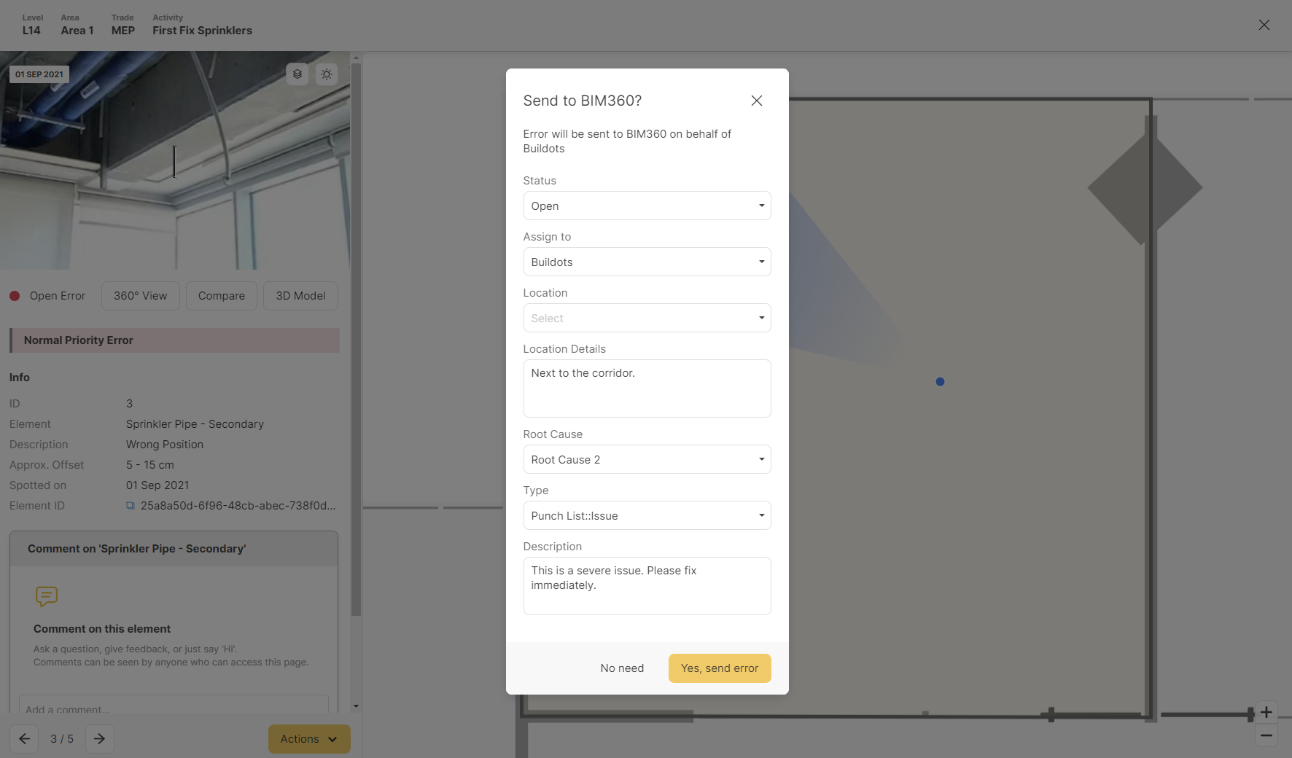Click the MEP trade label
The width and height of the screenshot is (1292, 758).
tap(123, 31)
